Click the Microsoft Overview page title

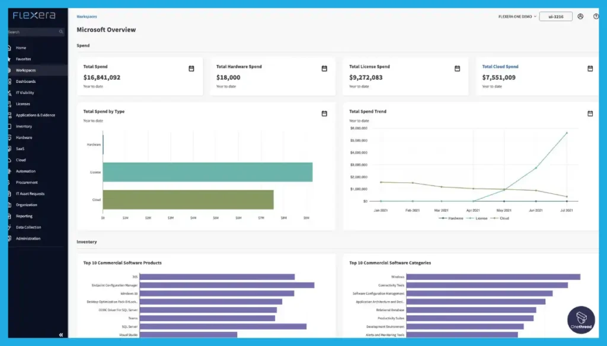coord(106,30)
